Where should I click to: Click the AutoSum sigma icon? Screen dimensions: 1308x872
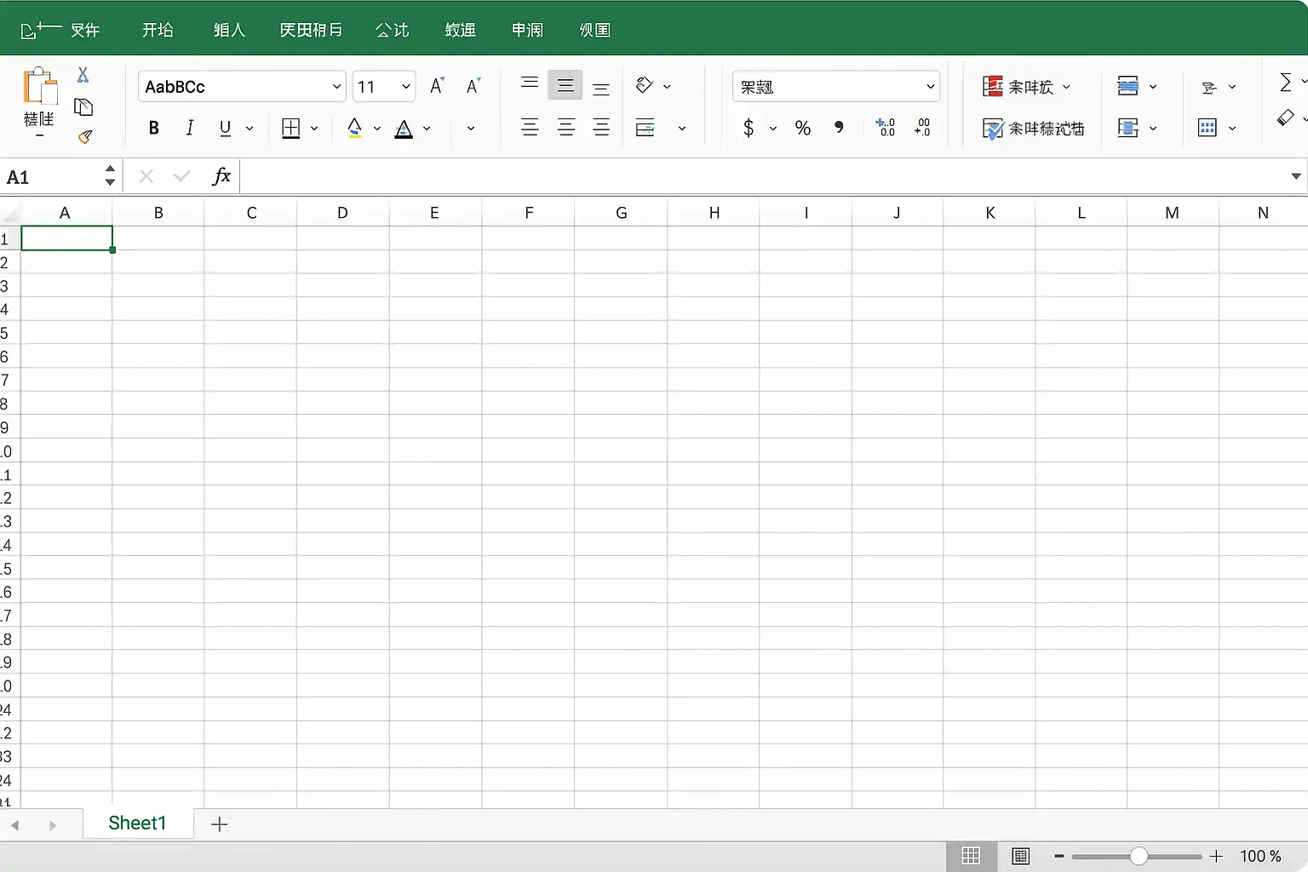click(x=1286, y=83)
